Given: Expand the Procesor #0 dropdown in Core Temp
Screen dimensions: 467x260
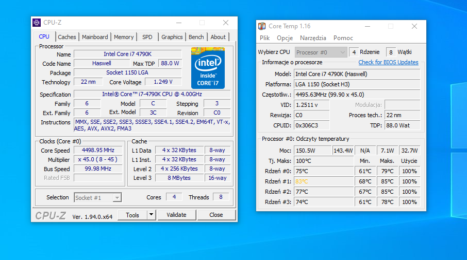Looking at the screenshot, I should pyautogui.click(x=342, y=52).
